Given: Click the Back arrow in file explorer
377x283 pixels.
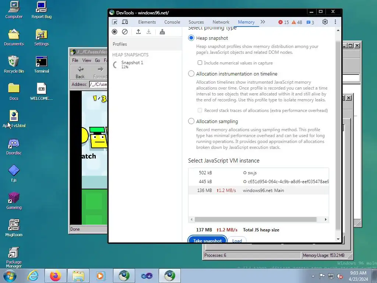Looking at the screenshot, I should [80, 73].
